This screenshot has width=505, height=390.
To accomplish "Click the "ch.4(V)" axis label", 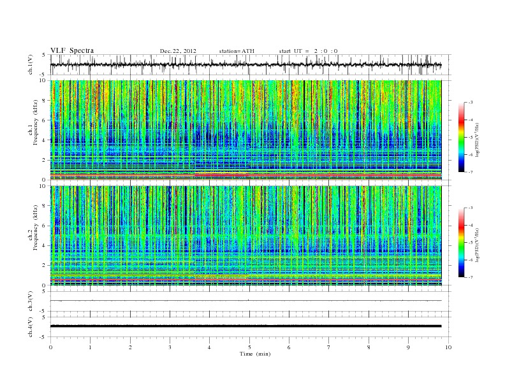I will click(x=31, y=327).
